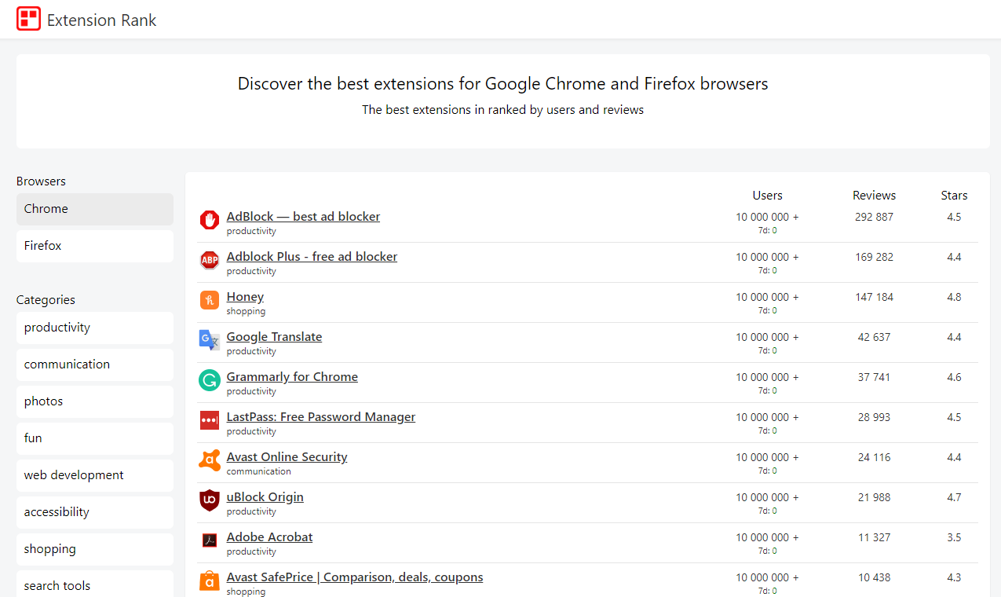Open the communication category
This screenshot has width=1001, height=597.
click(x=94, y=364)
